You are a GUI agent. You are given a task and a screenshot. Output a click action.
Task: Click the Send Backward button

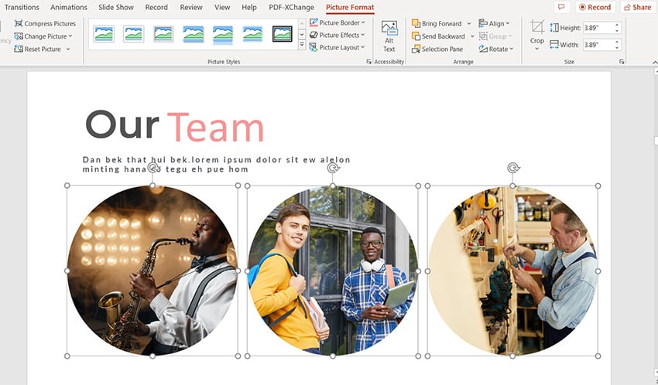tap(439, 36)
